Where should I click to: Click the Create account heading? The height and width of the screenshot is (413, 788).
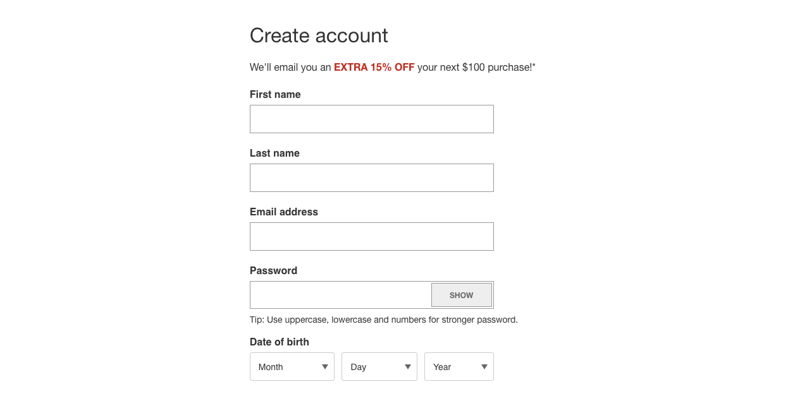point(319,35)
